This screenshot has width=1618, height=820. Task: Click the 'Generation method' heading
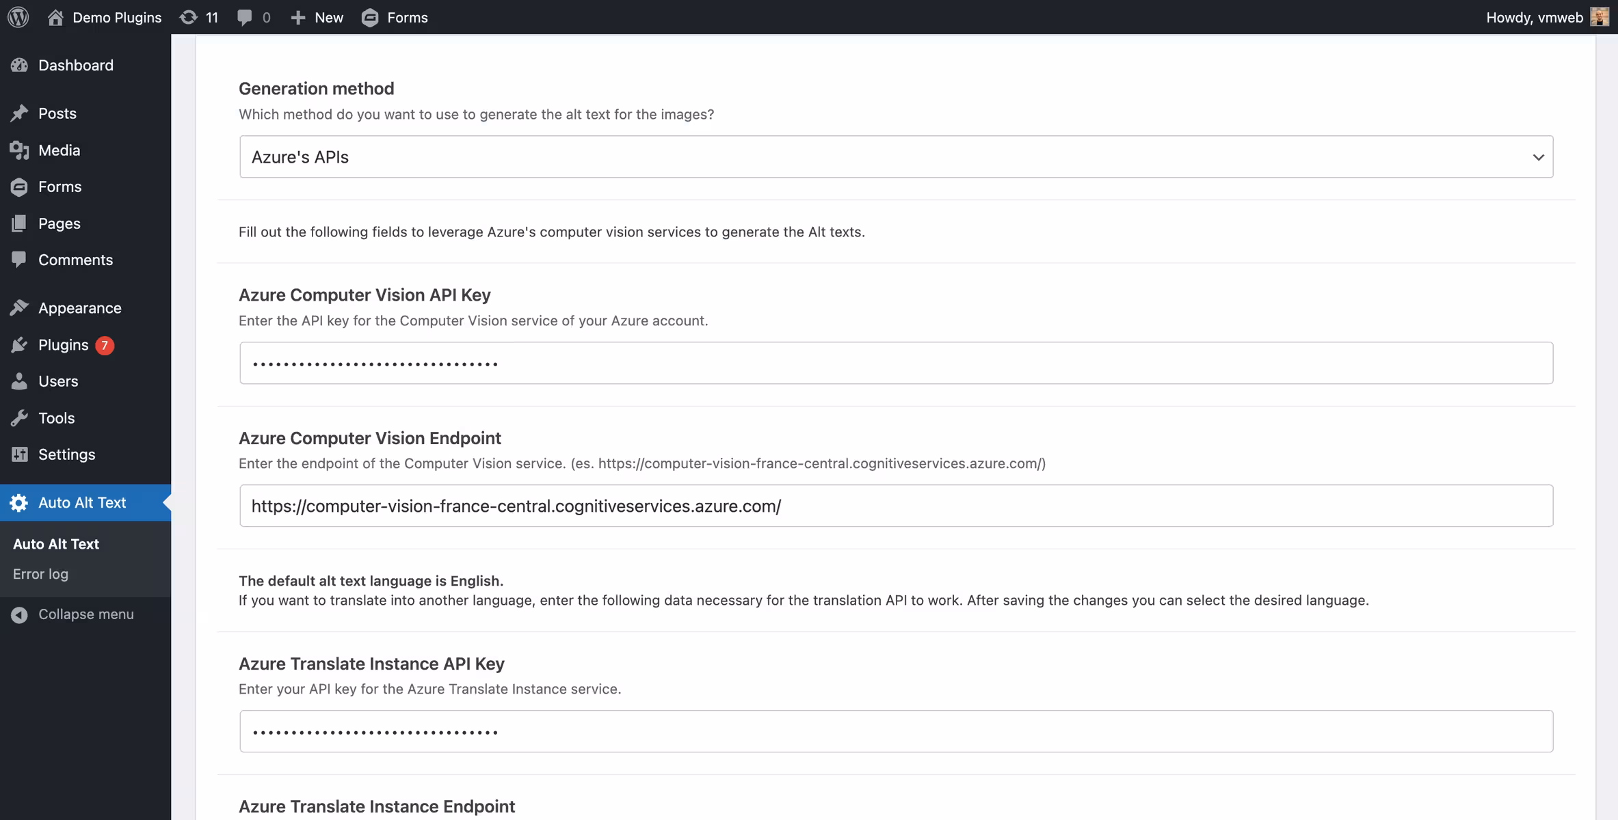(x=316, y=89)
